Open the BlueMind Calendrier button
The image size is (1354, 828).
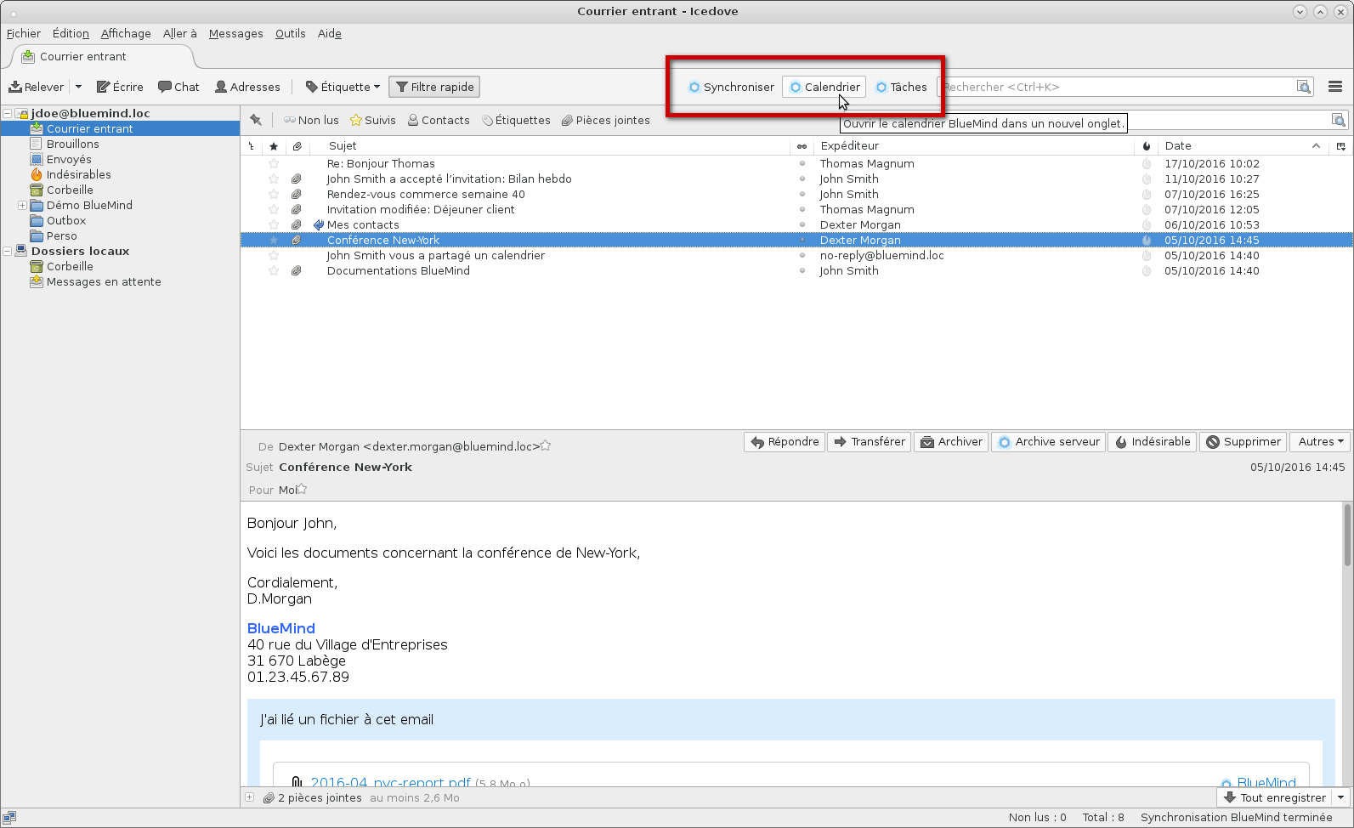point(824,87)
